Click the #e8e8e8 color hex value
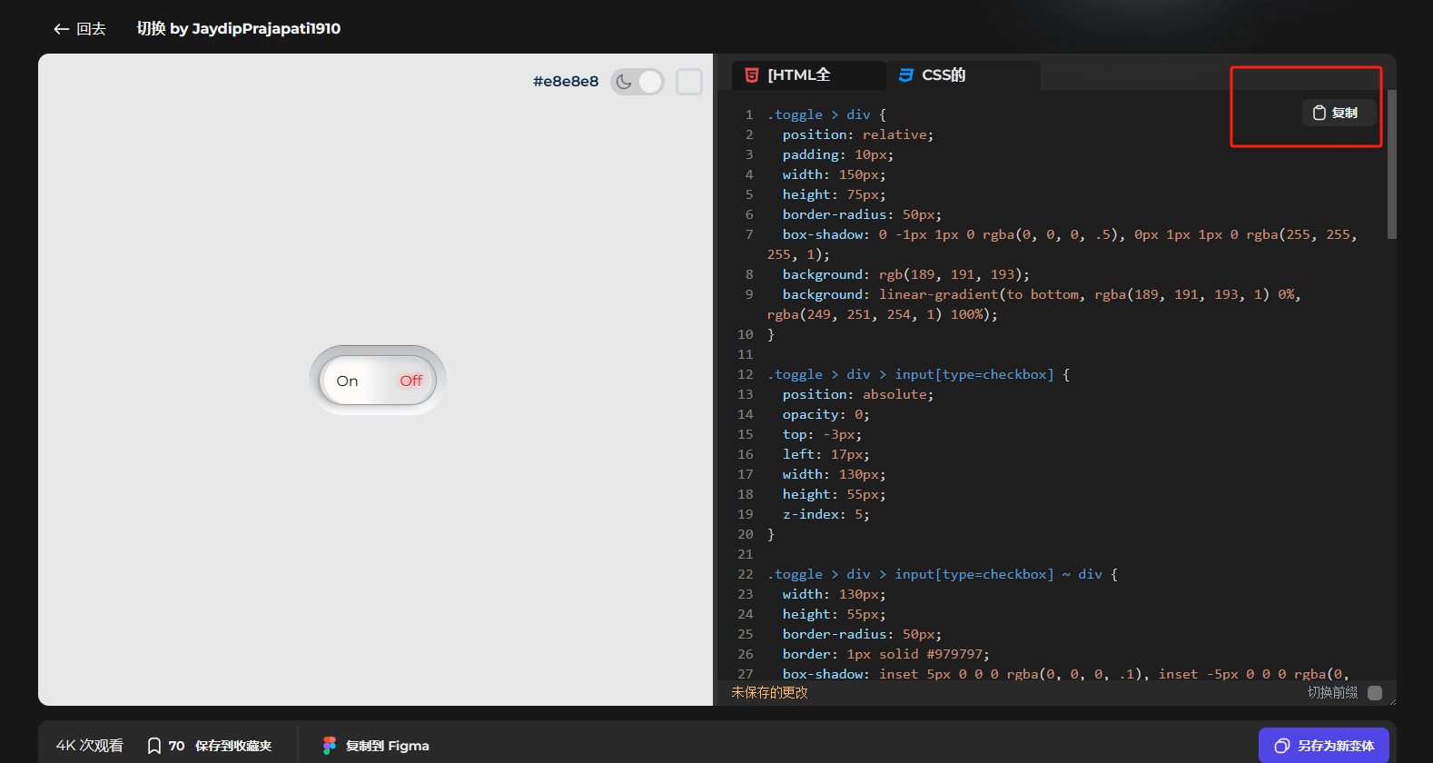 pyautogui.click(x=565, y=82)
